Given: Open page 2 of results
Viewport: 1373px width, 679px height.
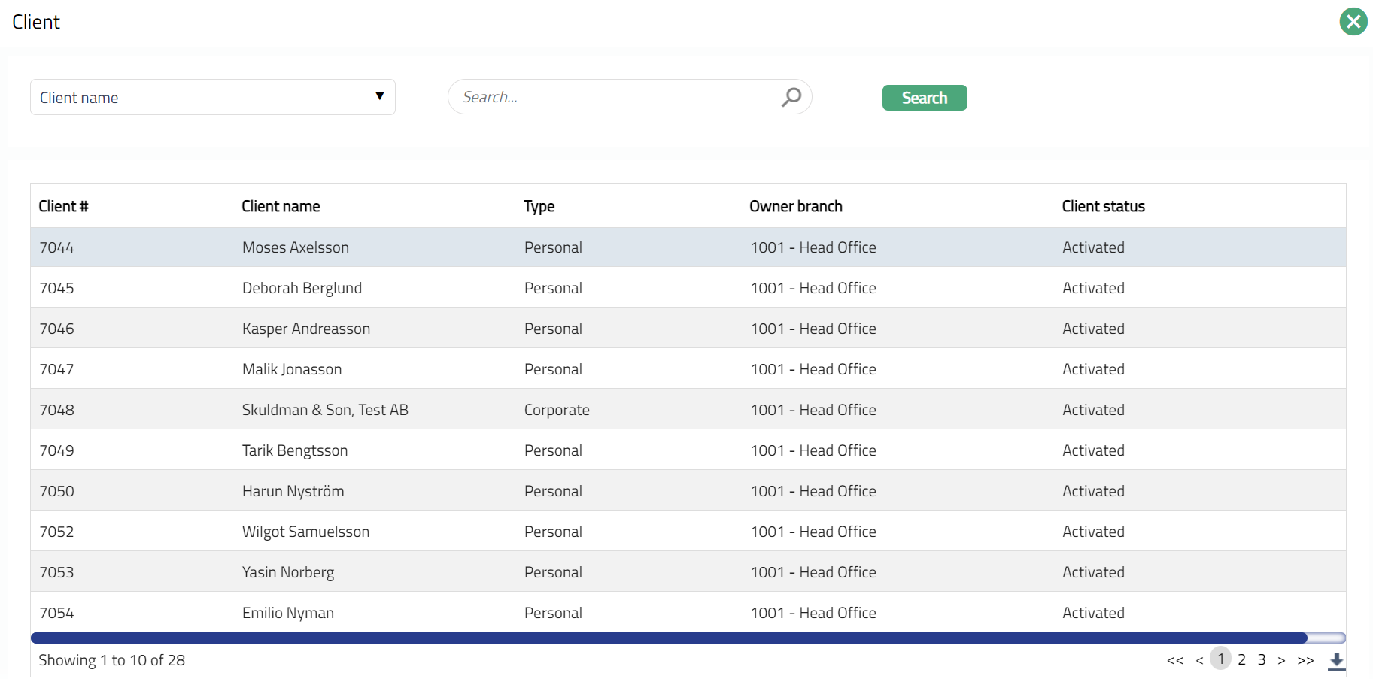Looking at the screenshot, I should [1241, 659].
